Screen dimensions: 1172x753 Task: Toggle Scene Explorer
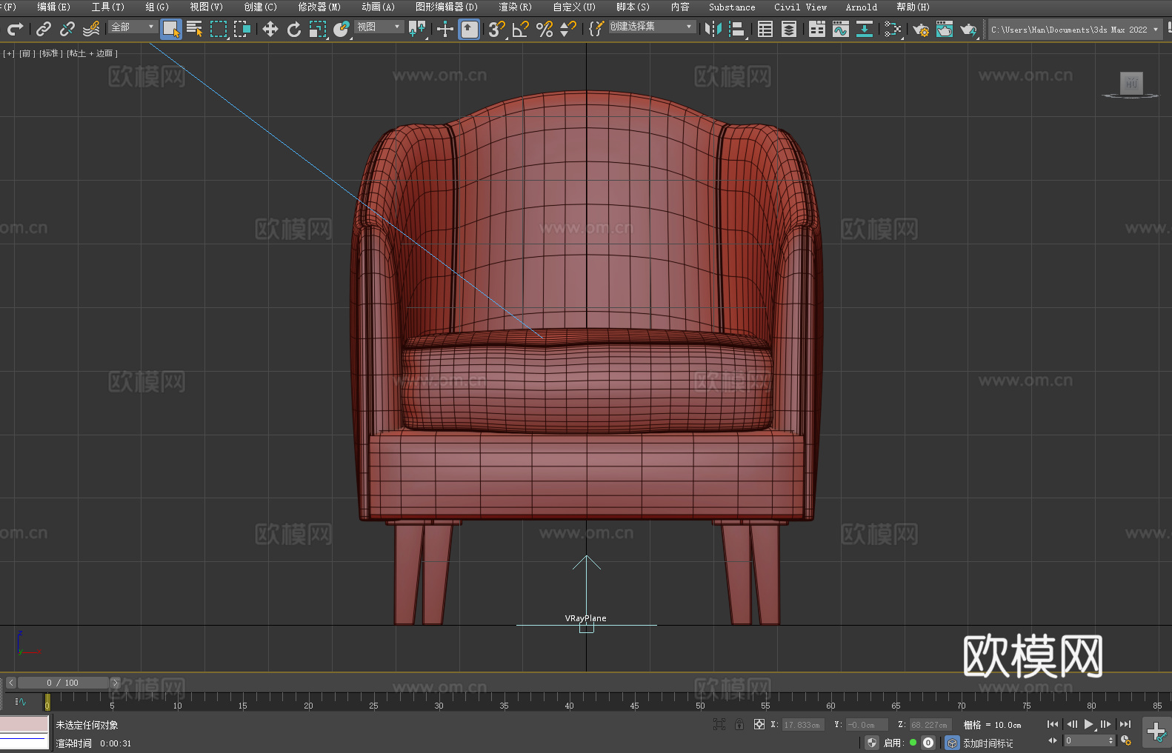coord(765,29)
